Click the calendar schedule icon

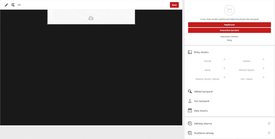(x=229, y=10)
